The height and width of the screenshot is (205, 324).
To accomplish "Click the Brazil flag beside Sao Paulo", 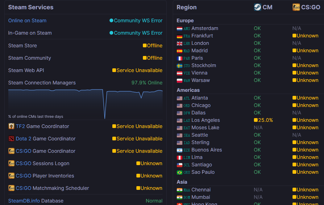I will pos(180,172).
